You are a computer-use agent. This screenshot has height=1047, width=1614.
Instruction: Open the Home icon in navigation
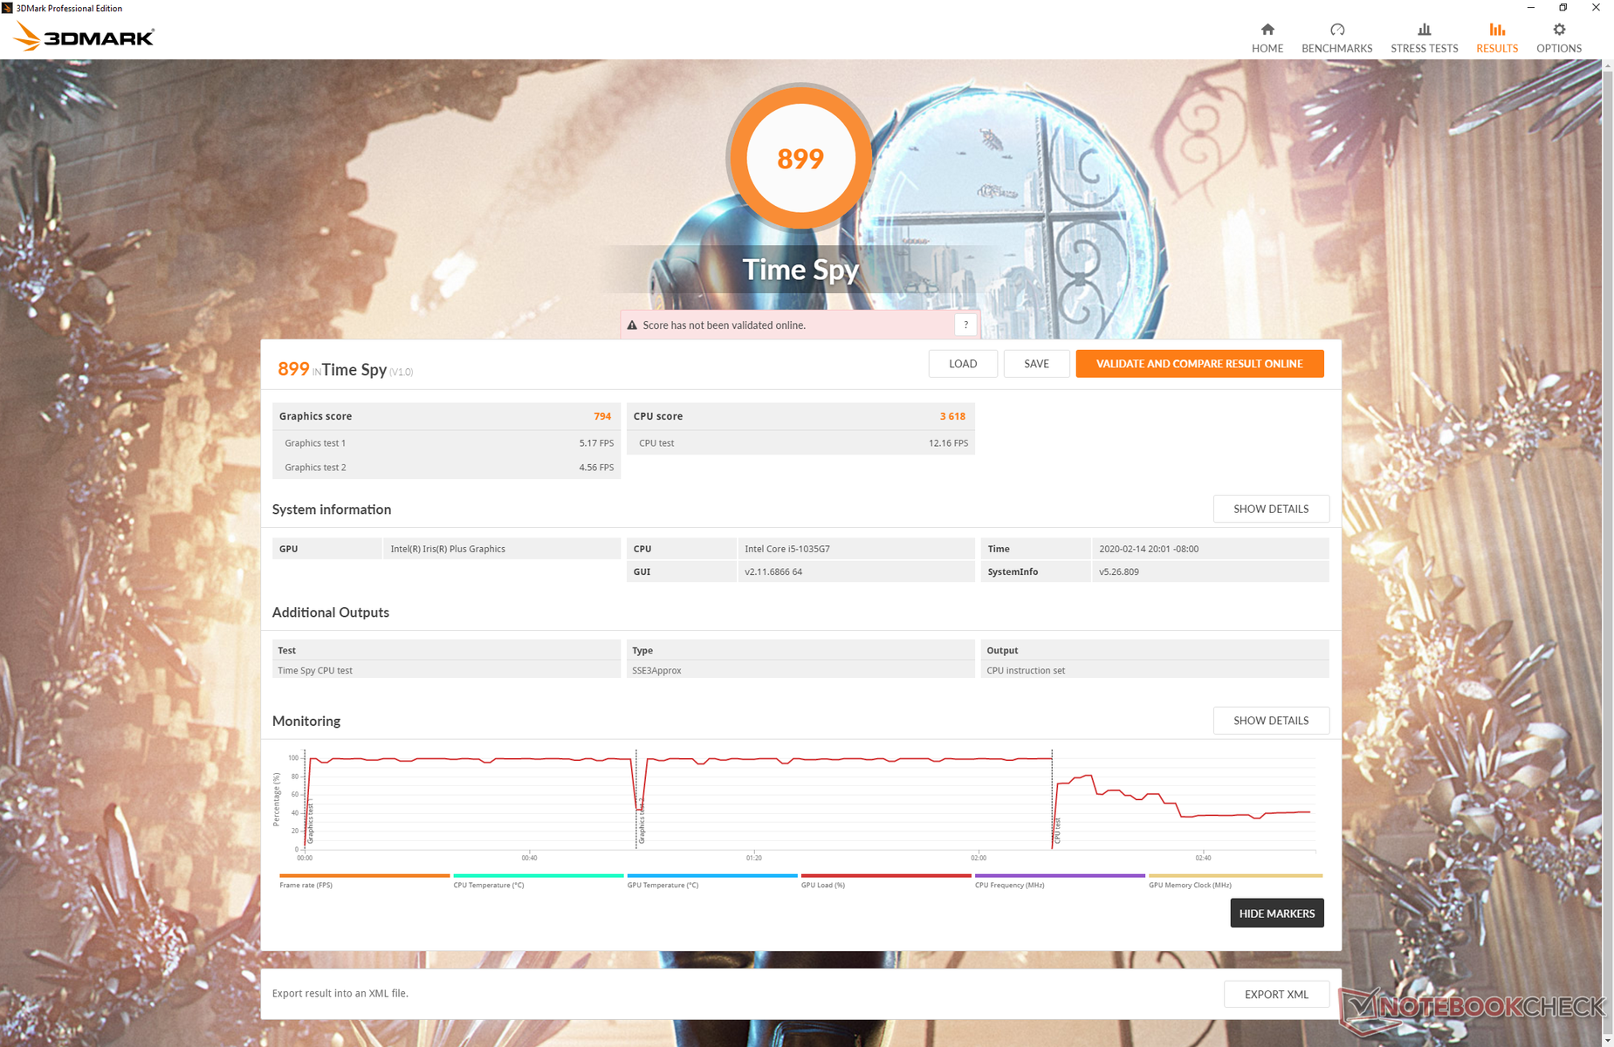click(1267, 30)
